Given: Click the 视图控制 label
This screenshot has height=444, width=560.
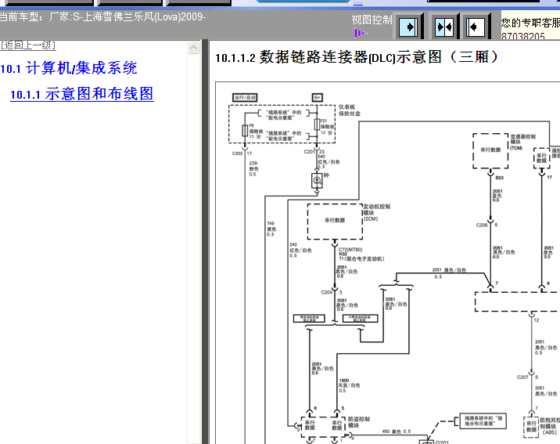Looking at the screenshot, I should click(x=372, y=20).
